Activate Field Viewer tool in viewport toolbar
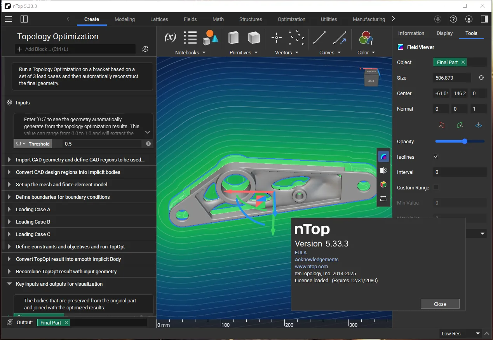The image size is (493, 340). coord(383,156)
